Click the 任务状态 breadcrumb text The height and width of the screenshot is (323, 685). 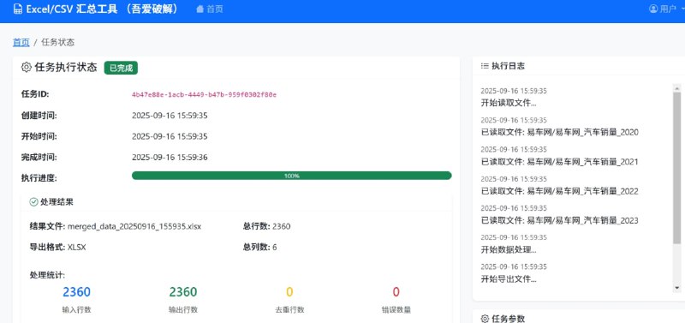[58, 42]
